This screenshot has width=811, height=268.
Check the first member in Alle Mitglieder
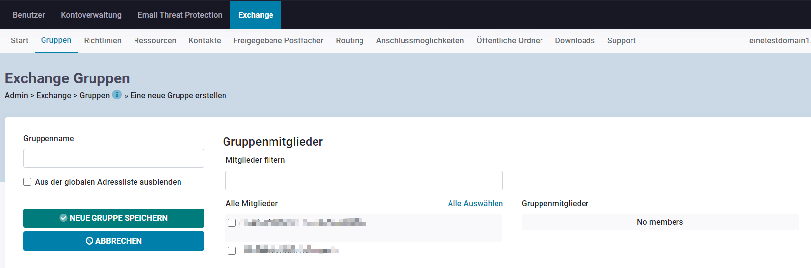[x=232, y=223]
